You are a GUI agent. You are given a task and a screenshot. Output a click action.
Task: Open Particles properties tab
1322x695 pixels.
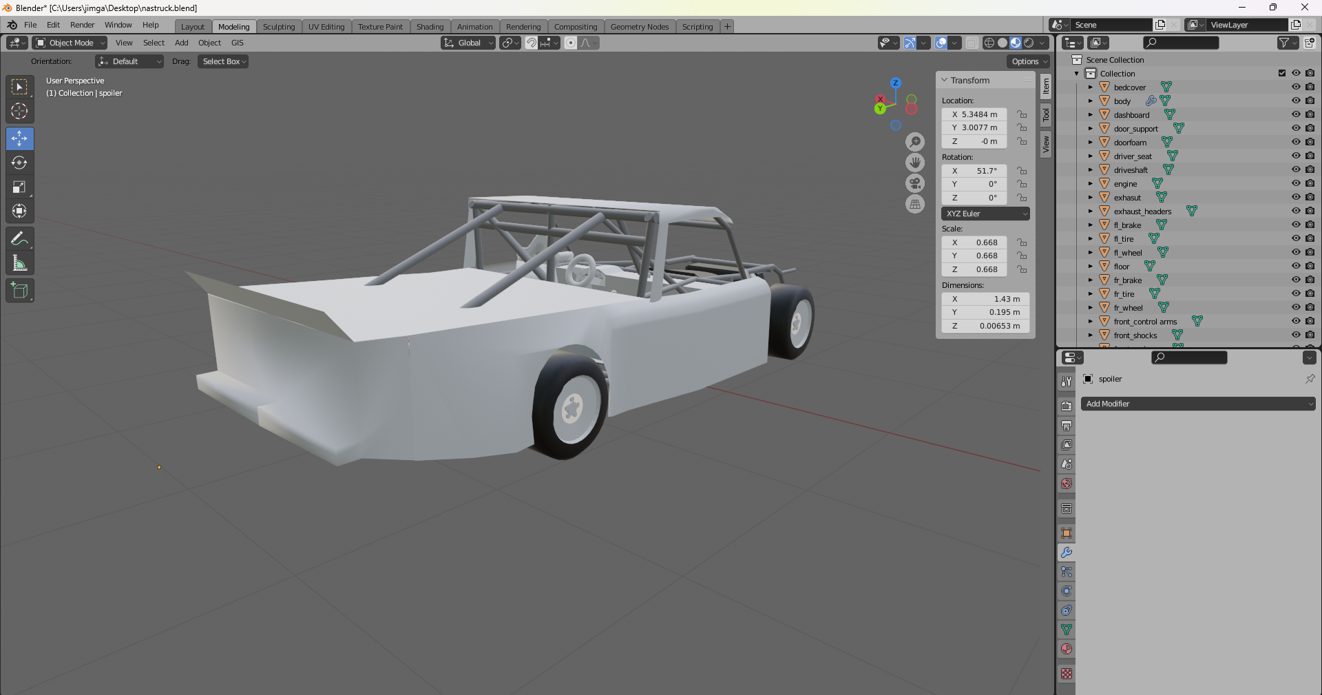pyautogui.click(x=1067, y=572)
